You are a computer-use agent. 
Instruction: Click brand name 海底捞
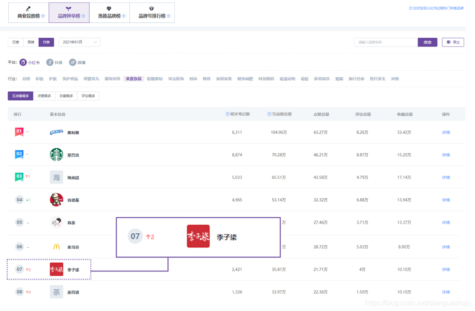point(73,177)
